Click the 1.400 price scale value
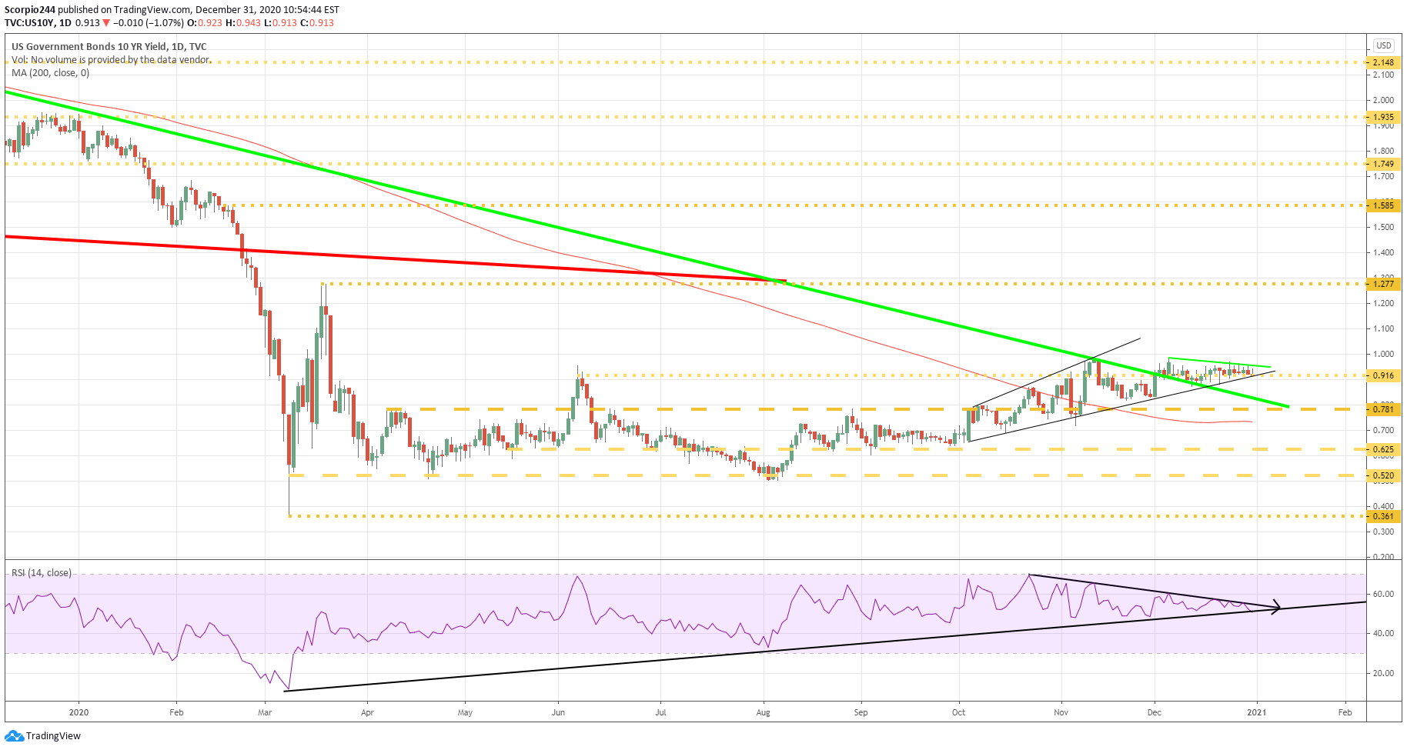This screenshot has height=750, width=1407. click(x=1383, y=252)
